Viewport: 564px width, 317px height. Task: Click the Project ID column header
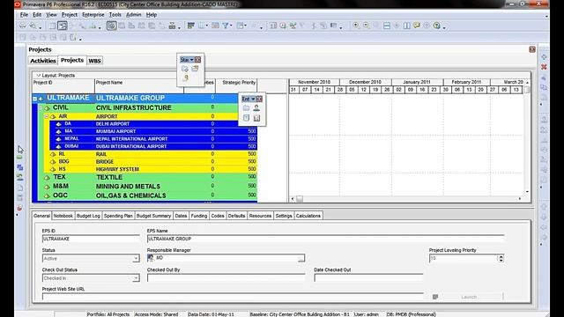[63, 86]
